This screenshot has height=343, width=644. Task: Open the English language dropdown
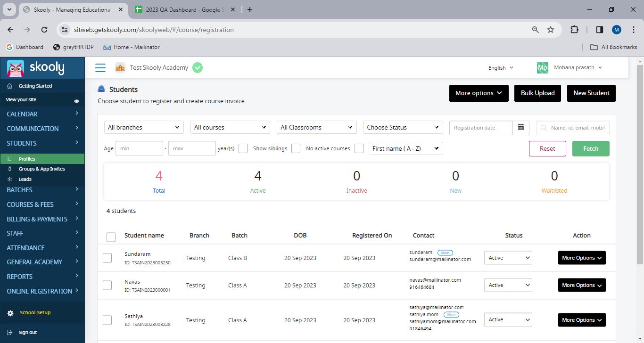coord(501,68)
